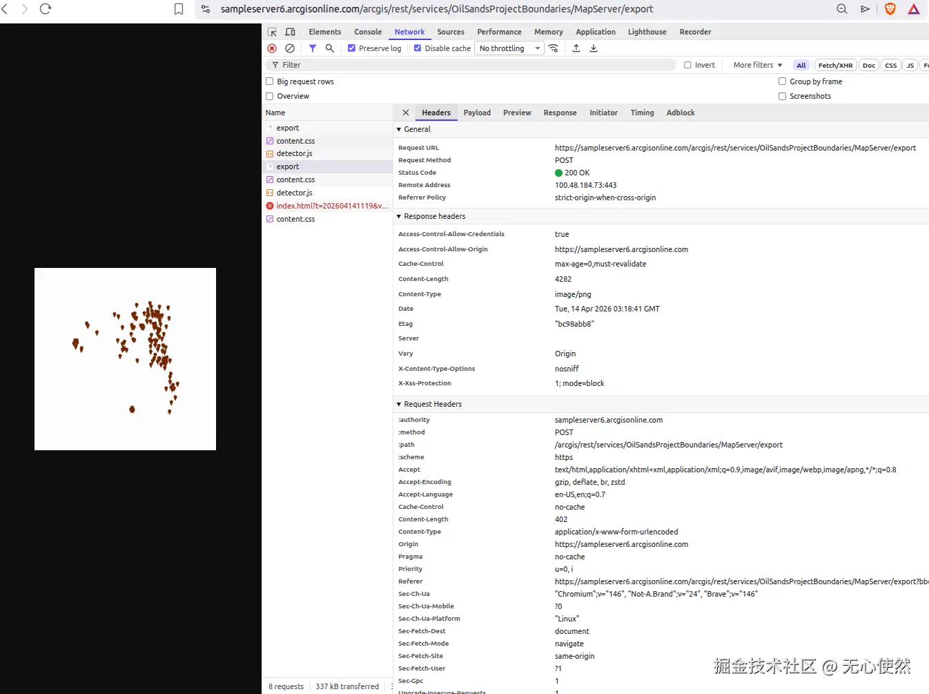929x694 pixels.
Task: Open the Memory tab
Action: [x=549, y=32]
